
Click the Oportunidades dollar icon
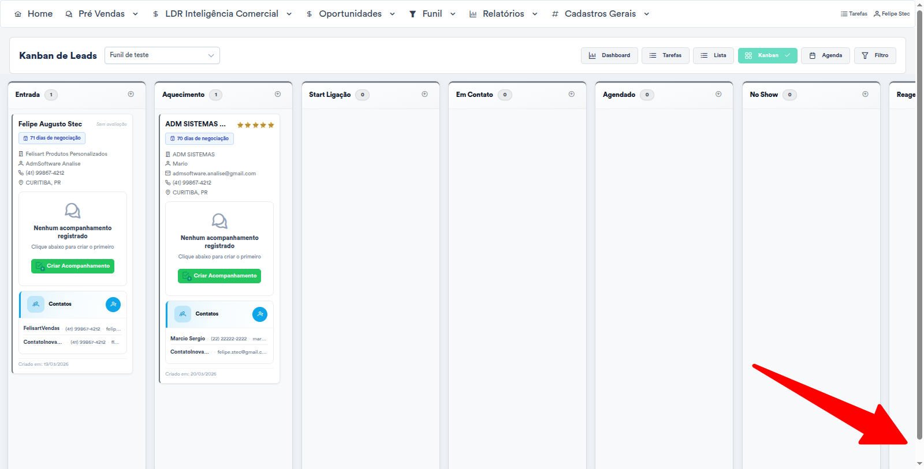(309, 14)
